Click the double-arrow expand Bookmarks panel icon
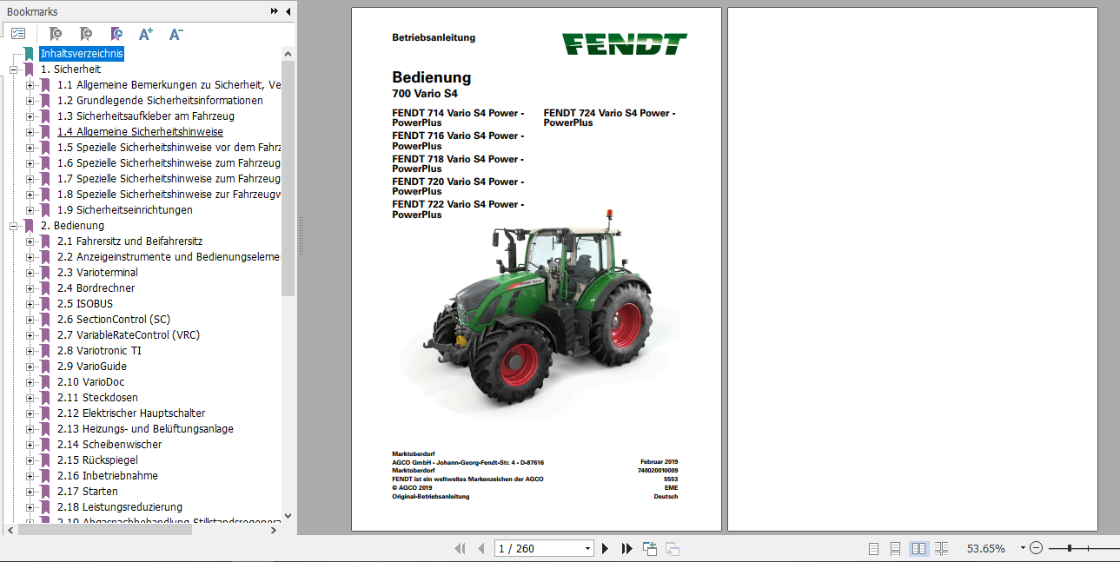This screenshot has width=1120, height=562. coord(275,11)
